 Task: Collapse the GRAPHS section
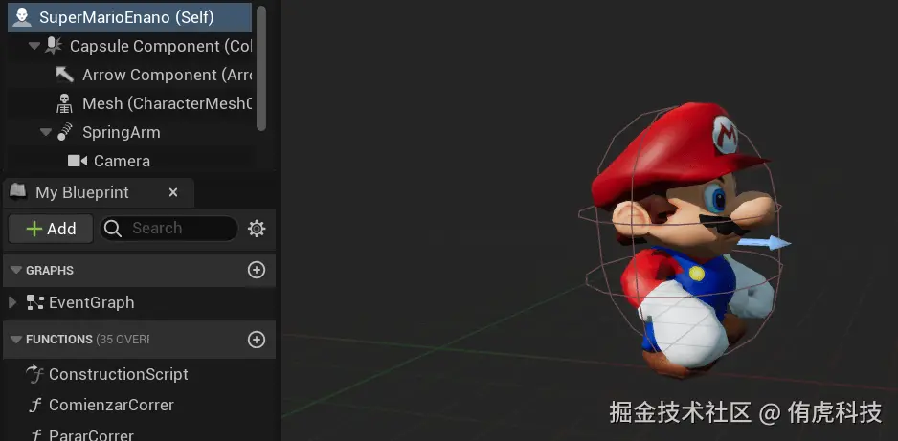click(16, 270)
